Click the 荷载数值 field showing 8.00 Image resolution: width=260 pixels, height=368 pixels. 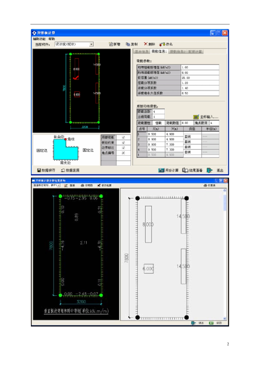[187, 123]
